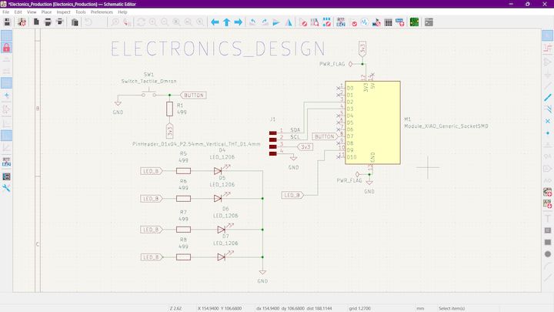Open the bulk Edit Symbol Fields table
The height and width of the screenshot is (312, 554).
388,22
